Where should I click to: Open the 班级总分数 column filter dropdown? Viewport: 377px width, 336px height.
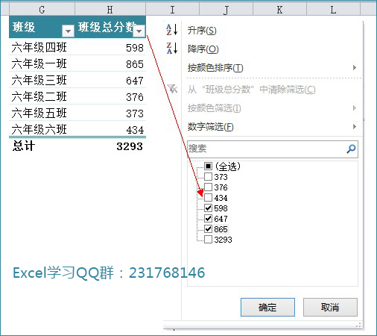[139, 31]
